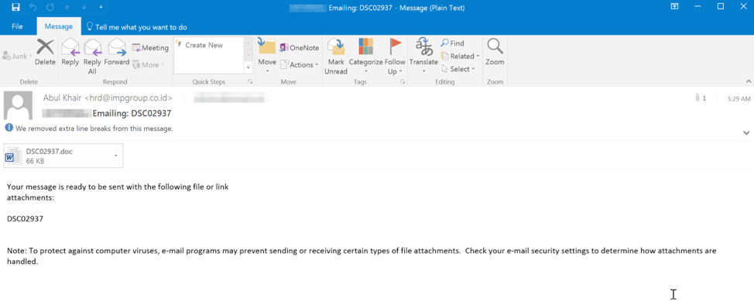Open the File tab
754x301 pixels.
click(17, 27)
